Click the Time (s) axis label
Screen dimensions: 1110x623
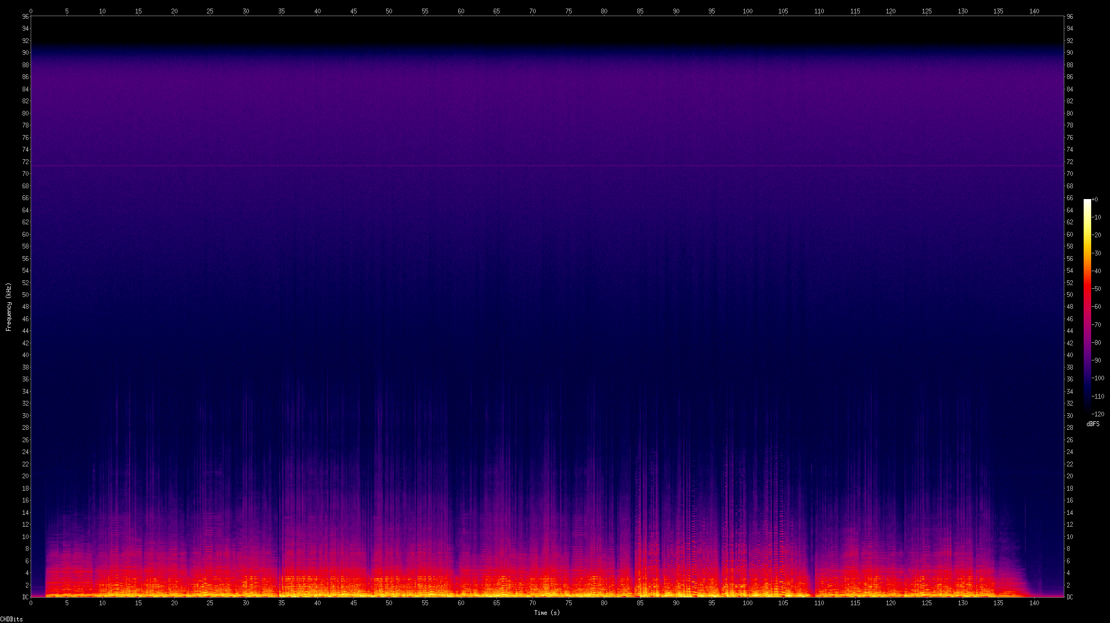click(x=546, y=613)
